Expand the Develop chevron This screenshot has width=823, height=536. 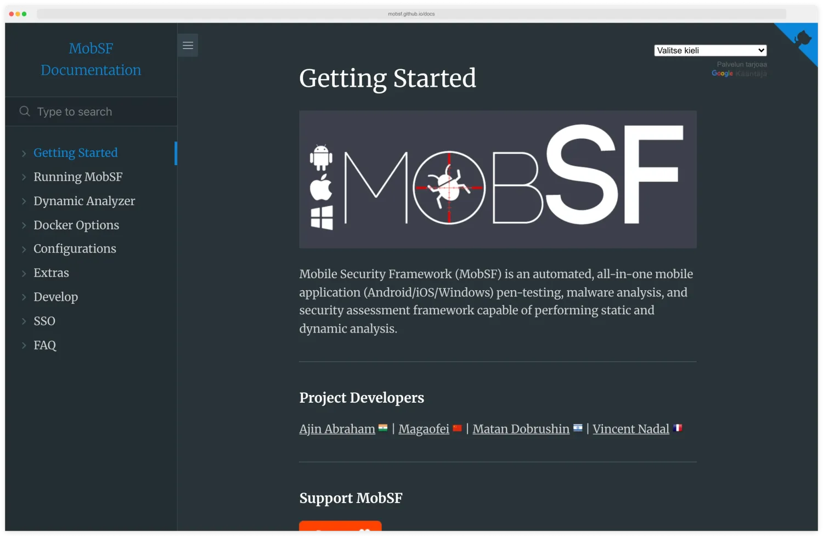click(24, 297)
